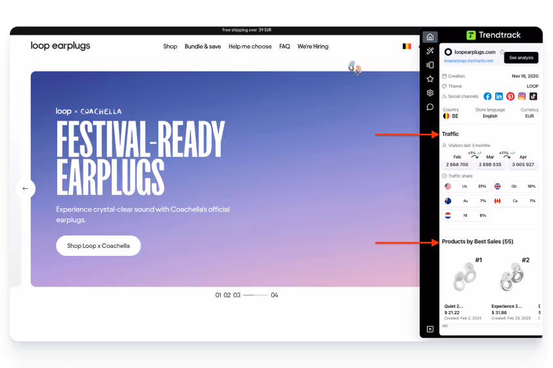Click the loopearplugs.com round logo icon
This screenshot has height=368, width=553.
pos(448,52)
